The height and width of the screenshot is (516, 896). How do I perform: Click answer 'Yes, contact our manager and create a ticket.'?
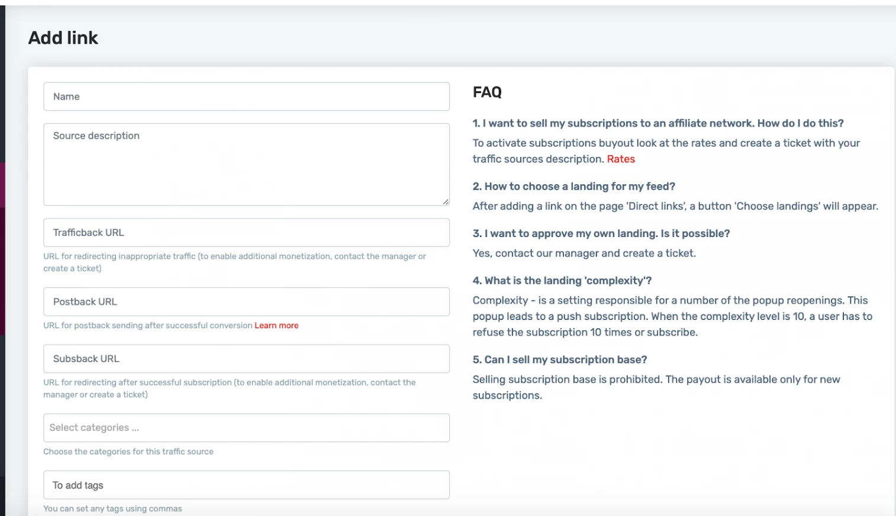click(x=584, y=253)
